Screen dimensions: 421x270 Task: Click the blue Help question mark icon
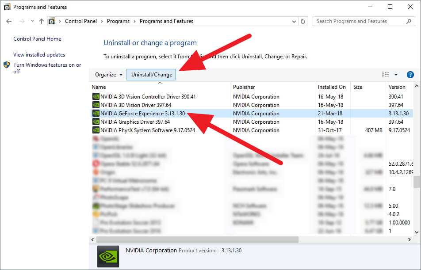click(410, 75)
